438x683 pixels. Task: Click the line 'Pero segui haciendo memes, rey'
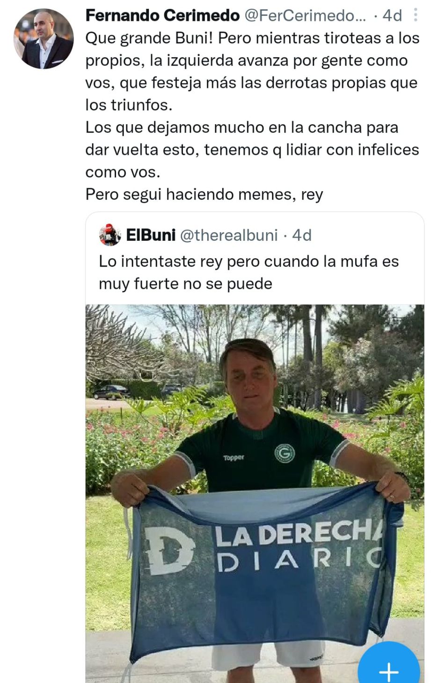pos(204,194)
